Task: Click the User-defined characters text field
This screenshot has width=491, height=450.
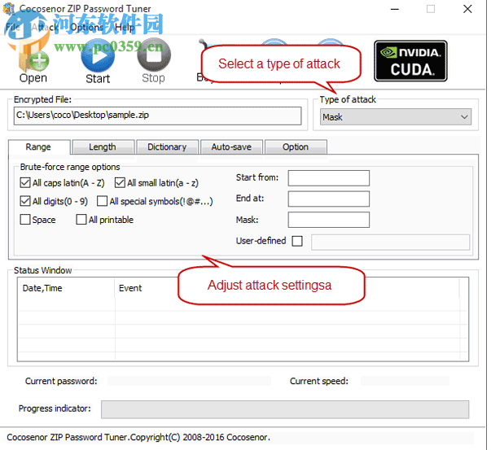Action: 391,242
